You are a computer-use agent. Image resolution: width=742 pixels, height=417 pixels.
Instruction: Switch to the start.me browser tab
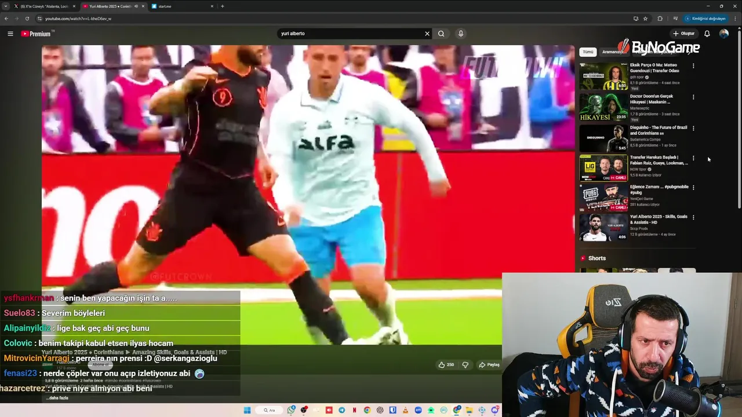tap(183, 6)
